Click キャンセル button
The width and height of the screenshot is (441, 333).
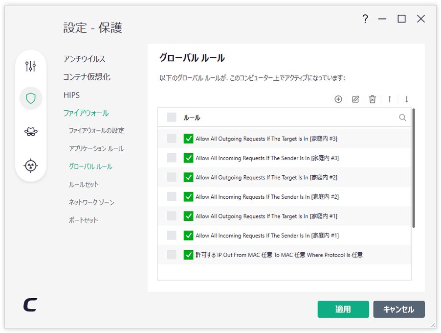click(x=399, y=309)
